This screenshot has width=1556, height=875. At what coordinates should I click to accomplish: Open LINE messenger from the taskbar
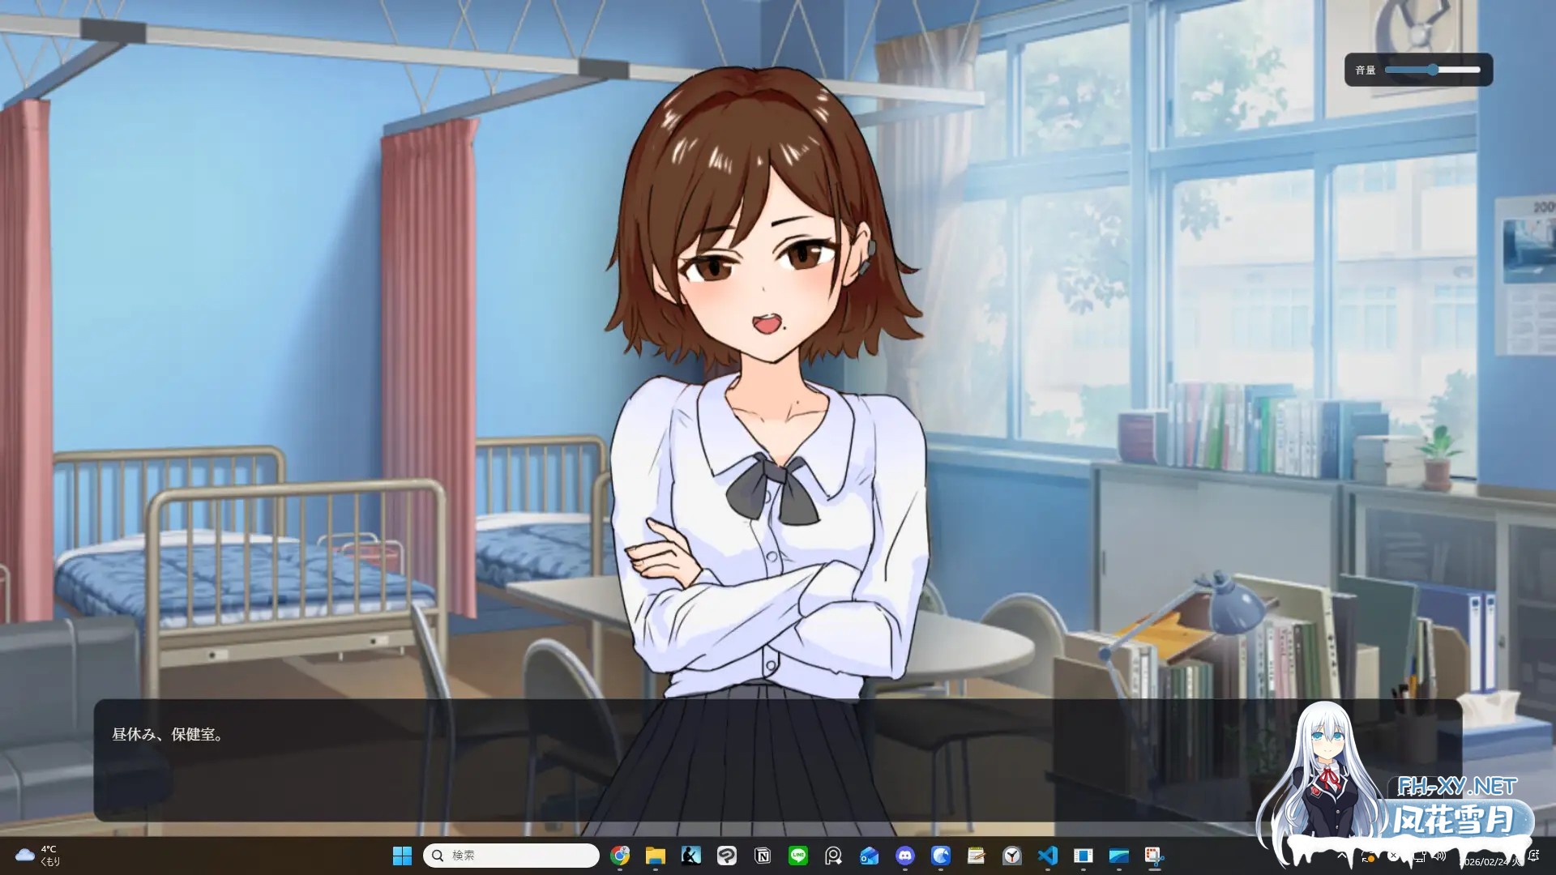(797, 856)
